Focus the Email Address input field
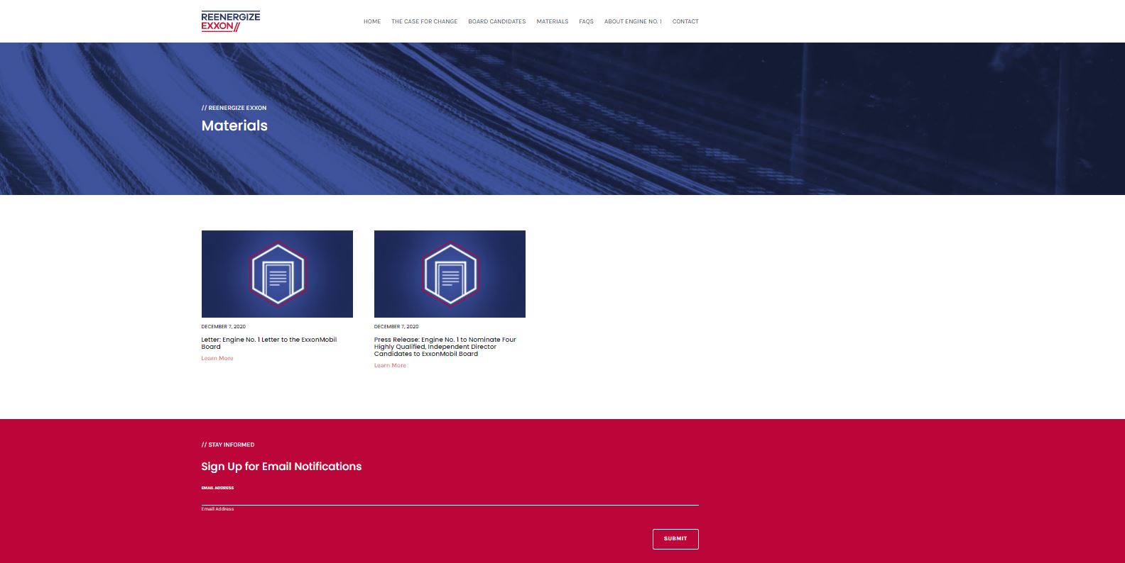1125x563 pixels. tap(450, 498)
